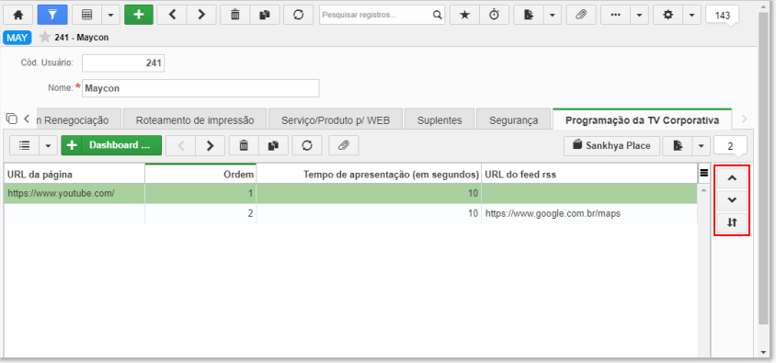The width and height of the screenshot is (776, 363).
Task: Open favorites star button in toolbar
Action: pos(464,15)
